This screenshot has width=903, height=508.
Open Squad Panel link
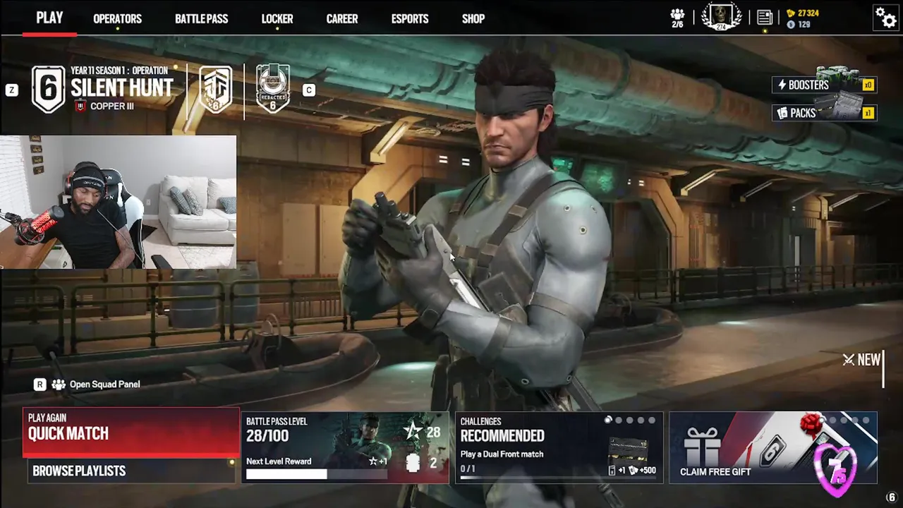click(105, 385)
